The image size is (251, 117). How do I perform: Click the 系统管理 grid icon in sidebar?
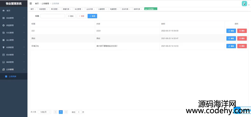pos(3,18)
